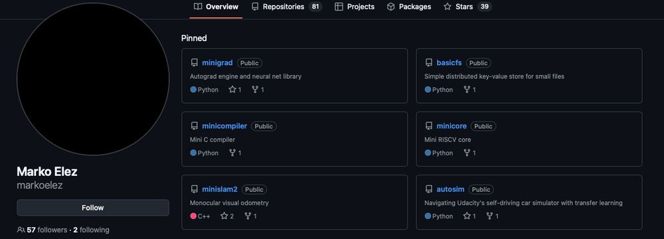View the Stars tab
664x239 pixels.
coord(467,7)
